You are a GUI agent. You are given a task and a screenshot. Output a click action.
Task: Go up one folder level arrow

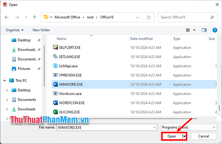[x=35, y=17]
